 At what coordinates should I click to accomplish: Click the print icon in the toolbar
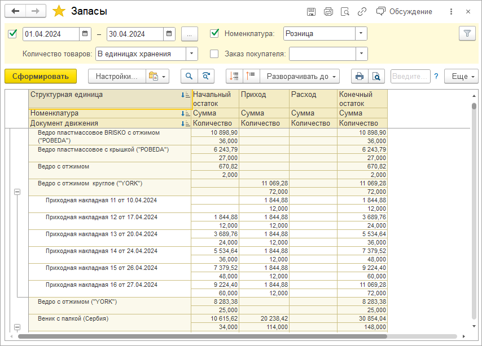[x=359, y=76]
